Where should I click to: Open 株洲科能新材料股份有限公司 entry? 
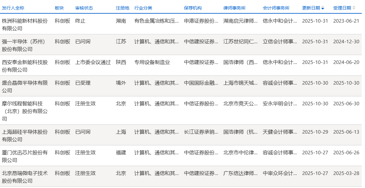click(x=25, y=25)
